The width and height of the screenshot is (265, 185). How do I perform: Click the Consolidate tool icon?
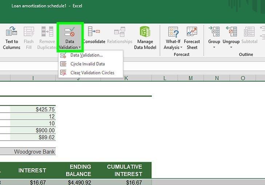pyautogui.click(x=94, y=32)
